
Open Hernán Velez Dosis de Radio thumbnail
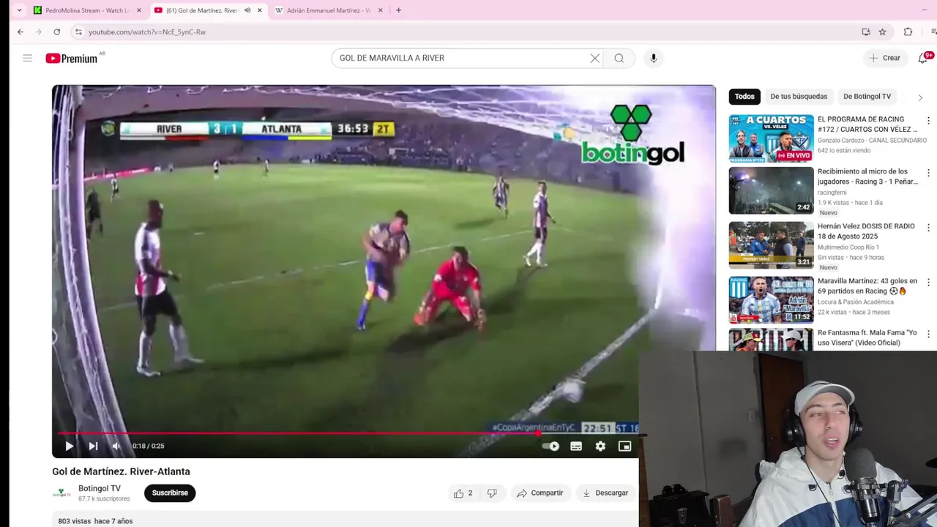pos(771,245)
